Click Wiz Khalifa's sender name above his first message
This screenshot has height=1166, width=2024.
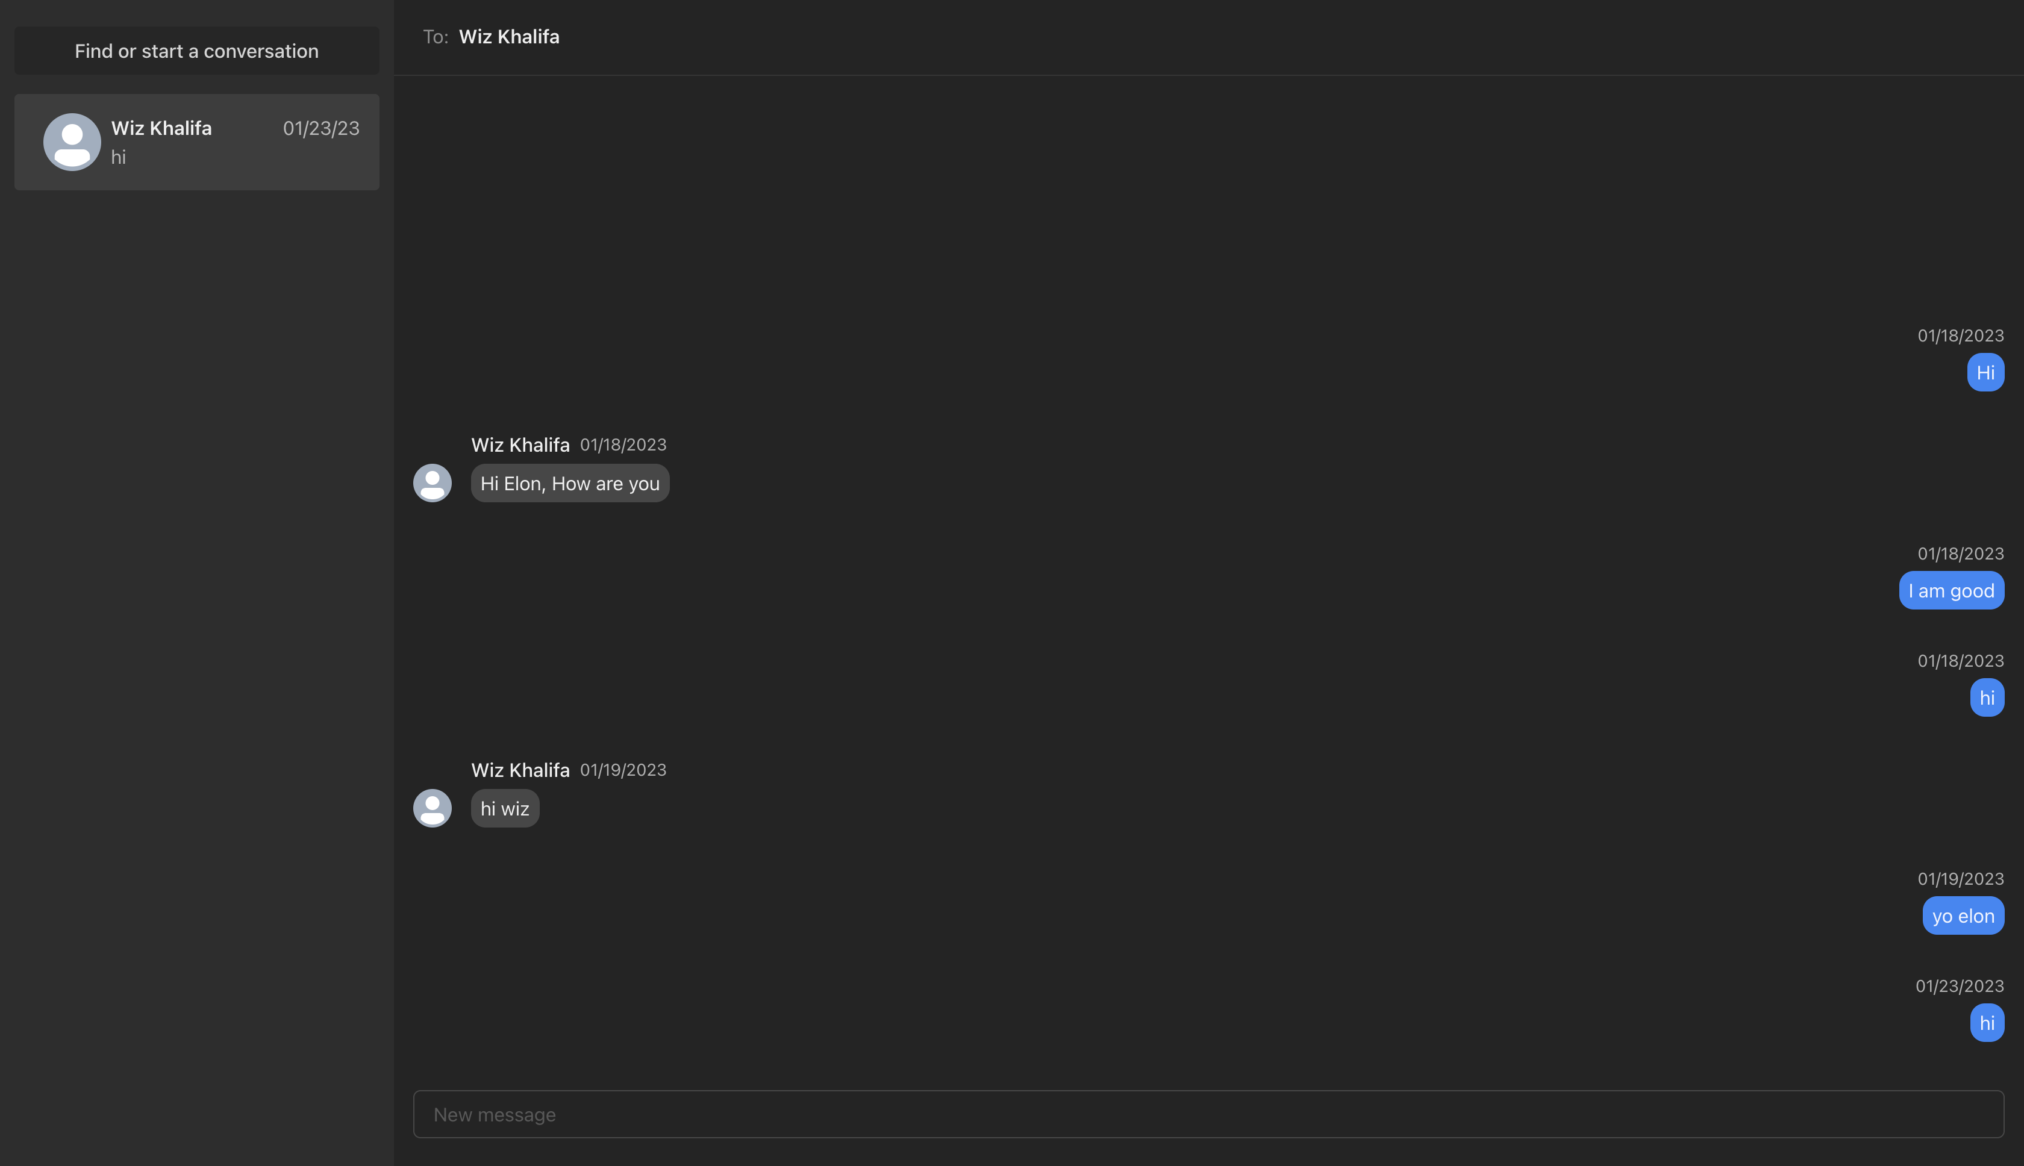point(520,444)
